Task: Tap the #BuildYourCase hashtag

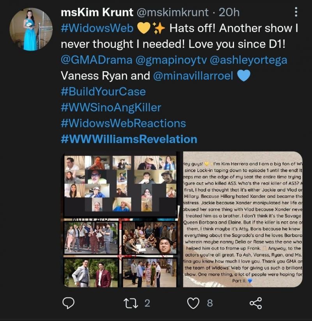Action: pos(103,92)
